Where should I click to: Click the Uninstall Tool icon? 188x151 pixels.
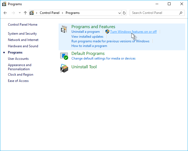click(64, 68)
